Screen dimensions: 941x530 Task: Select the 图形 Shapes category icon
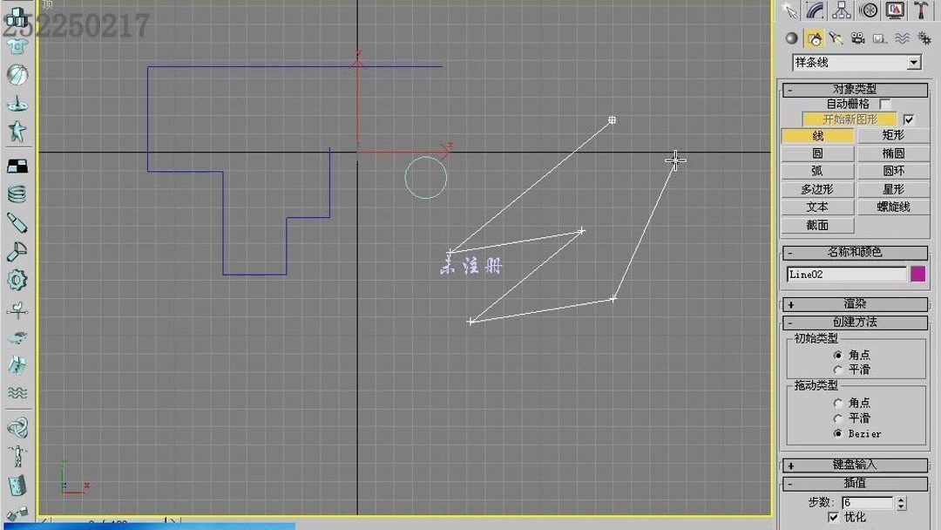click(813, 38)
